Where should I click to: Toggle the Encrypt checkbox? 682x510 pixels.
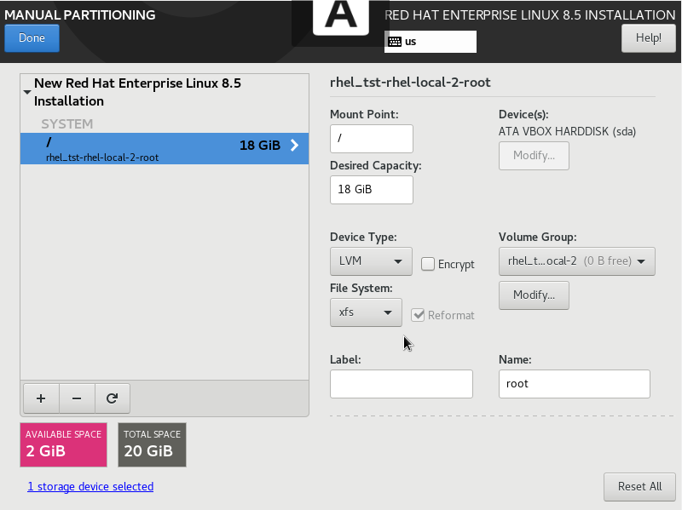[428, 264]
